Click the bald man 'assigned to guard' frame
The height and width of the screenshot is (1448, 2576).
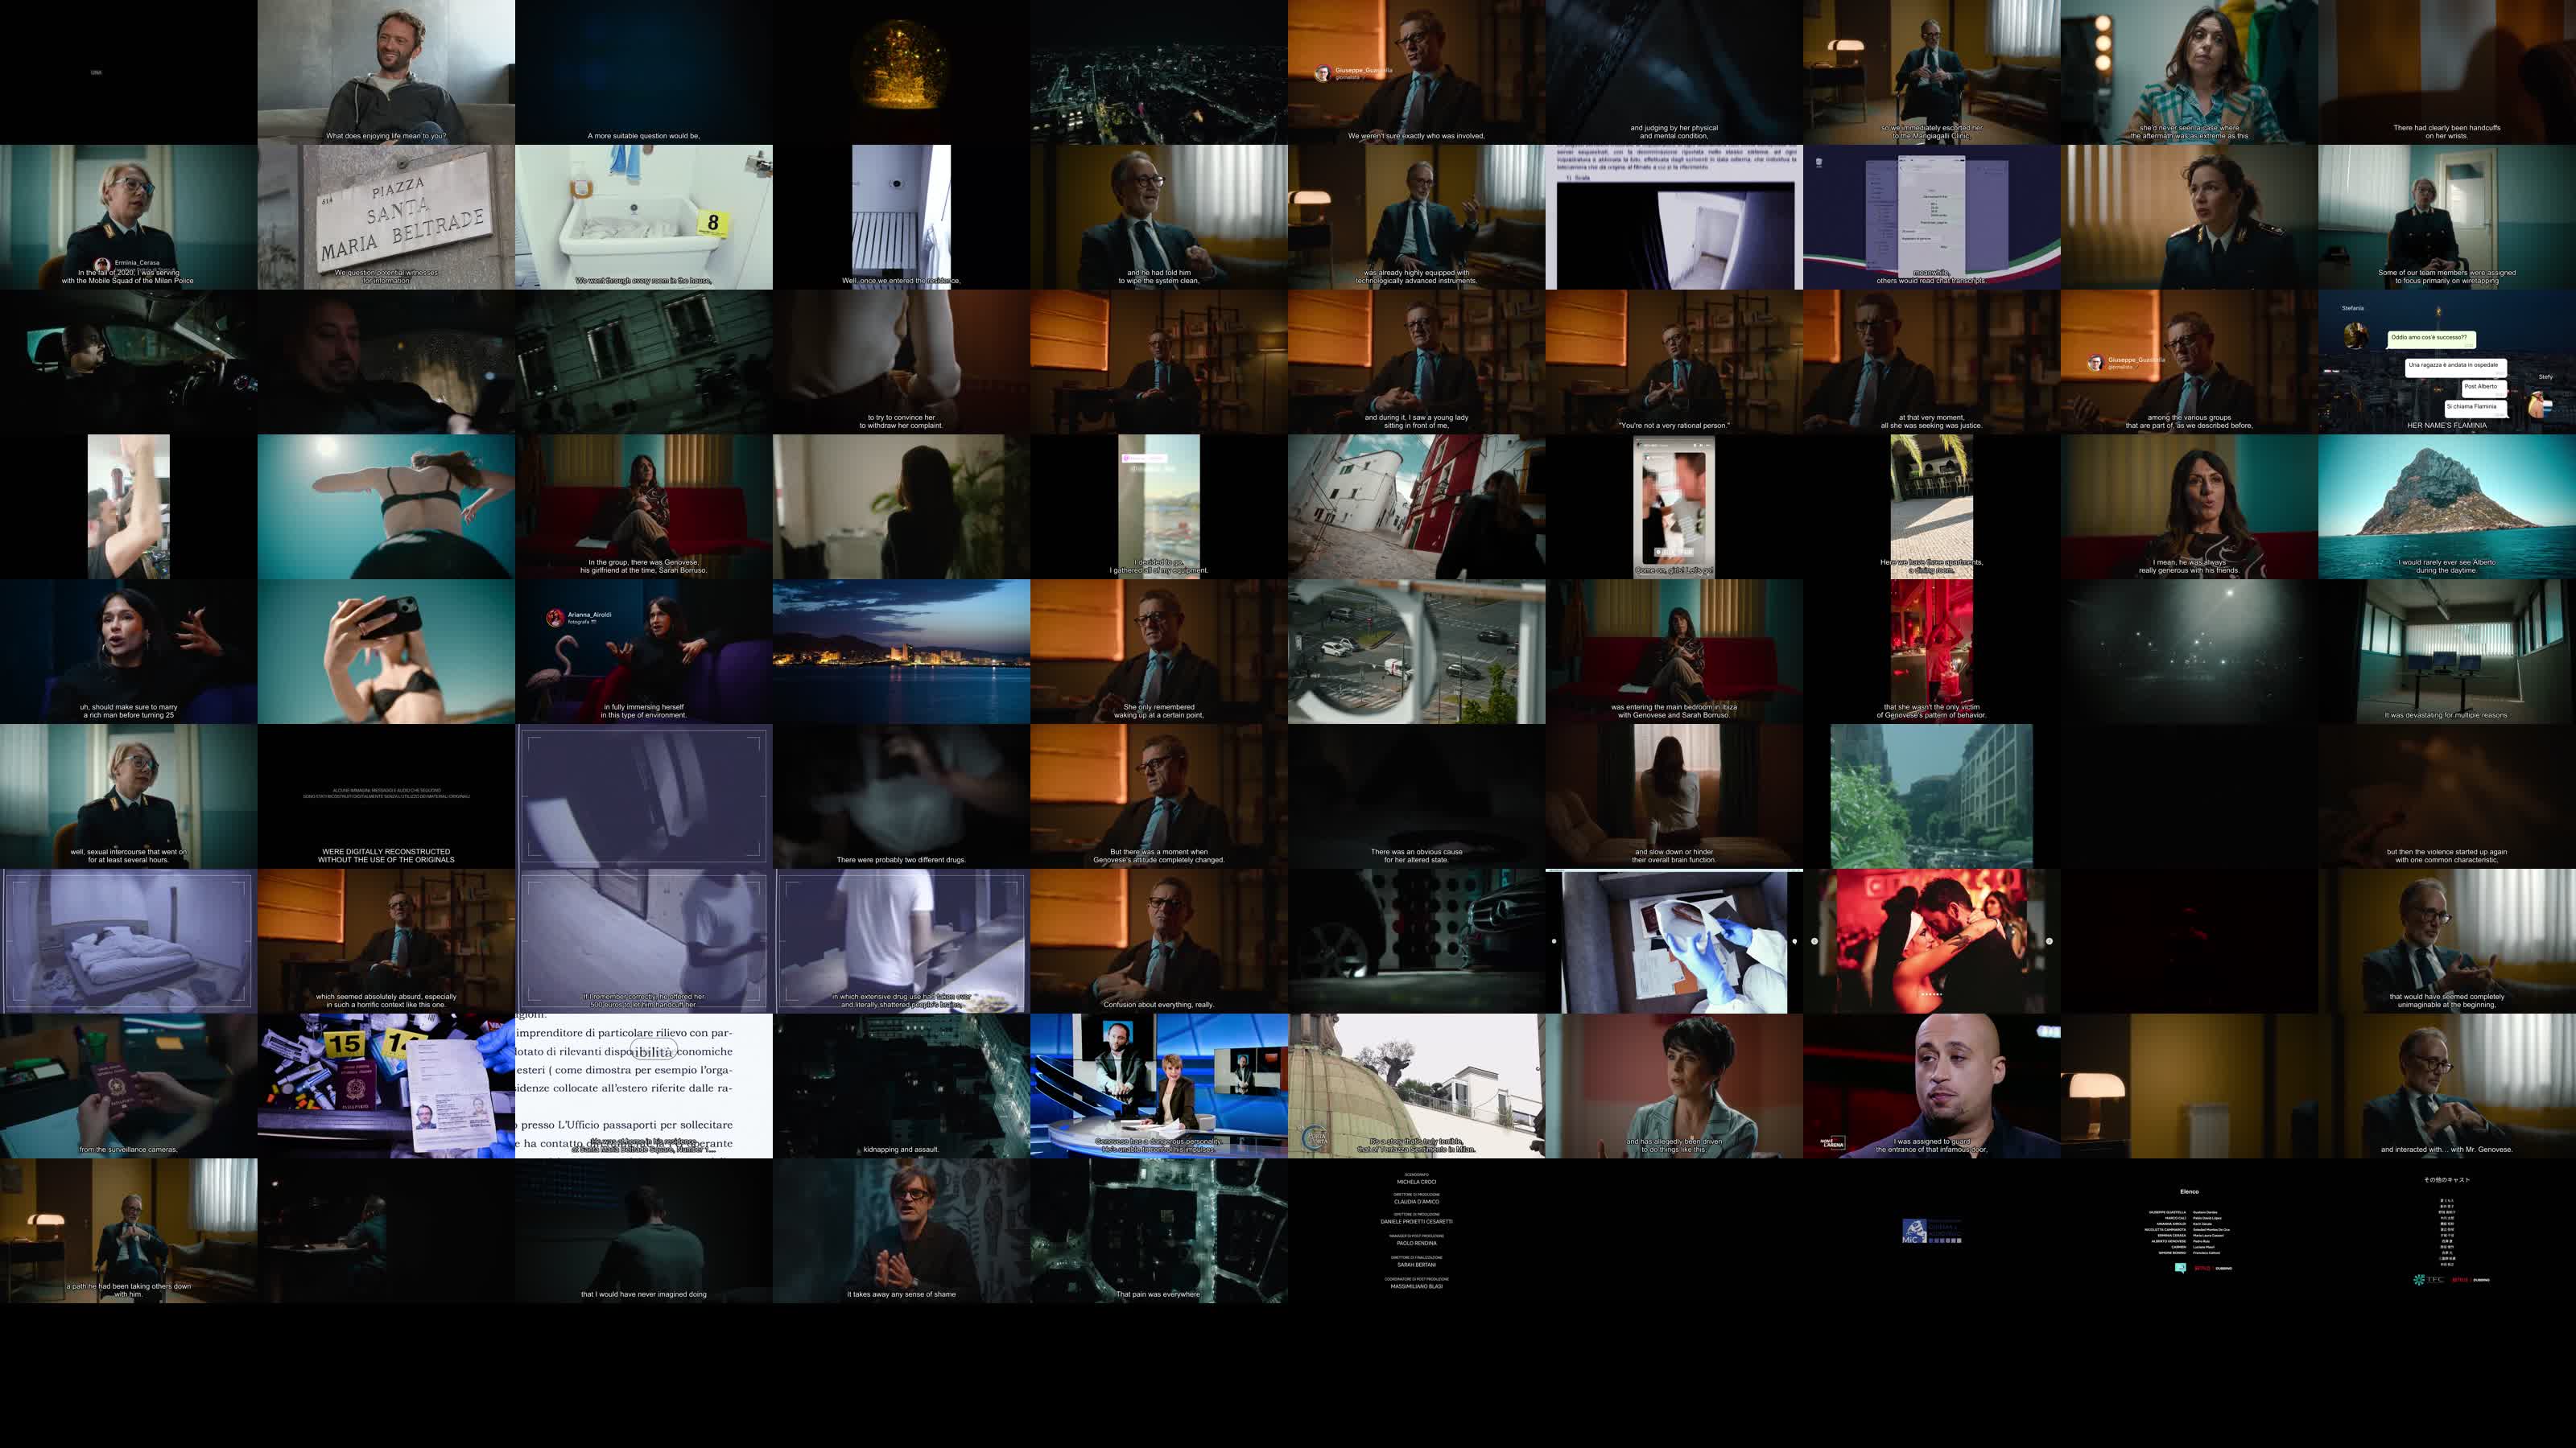tap(1931, 1086)
